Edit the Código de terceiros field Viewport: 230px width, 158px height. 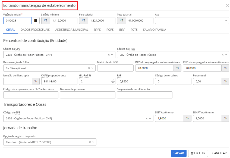coord(173,82)
